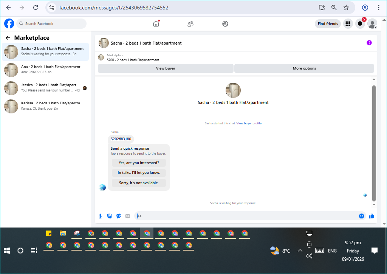387x274 pixels.
Task: Open the ENG language indicator
Action: coord(332,251)
